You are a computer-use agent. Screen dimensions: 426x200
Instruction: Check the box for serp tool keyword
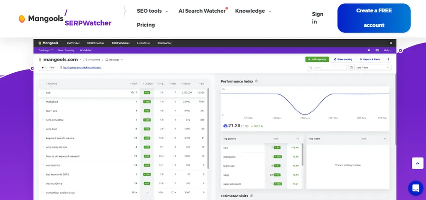pos(43,129)
